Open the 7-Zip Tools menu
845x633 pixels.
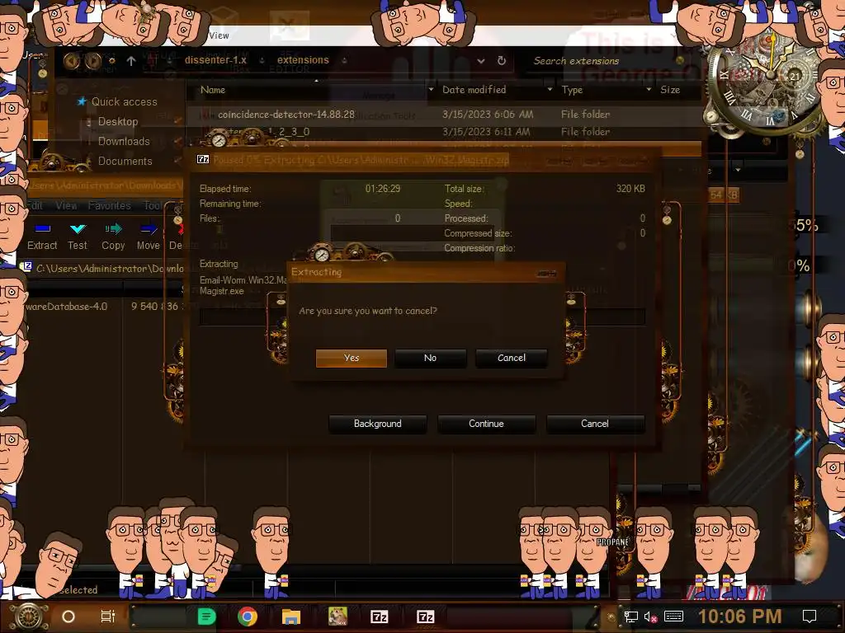(154, 205)
